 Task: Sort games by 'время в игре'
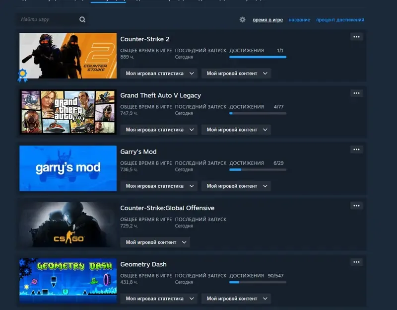click(267, 20)
